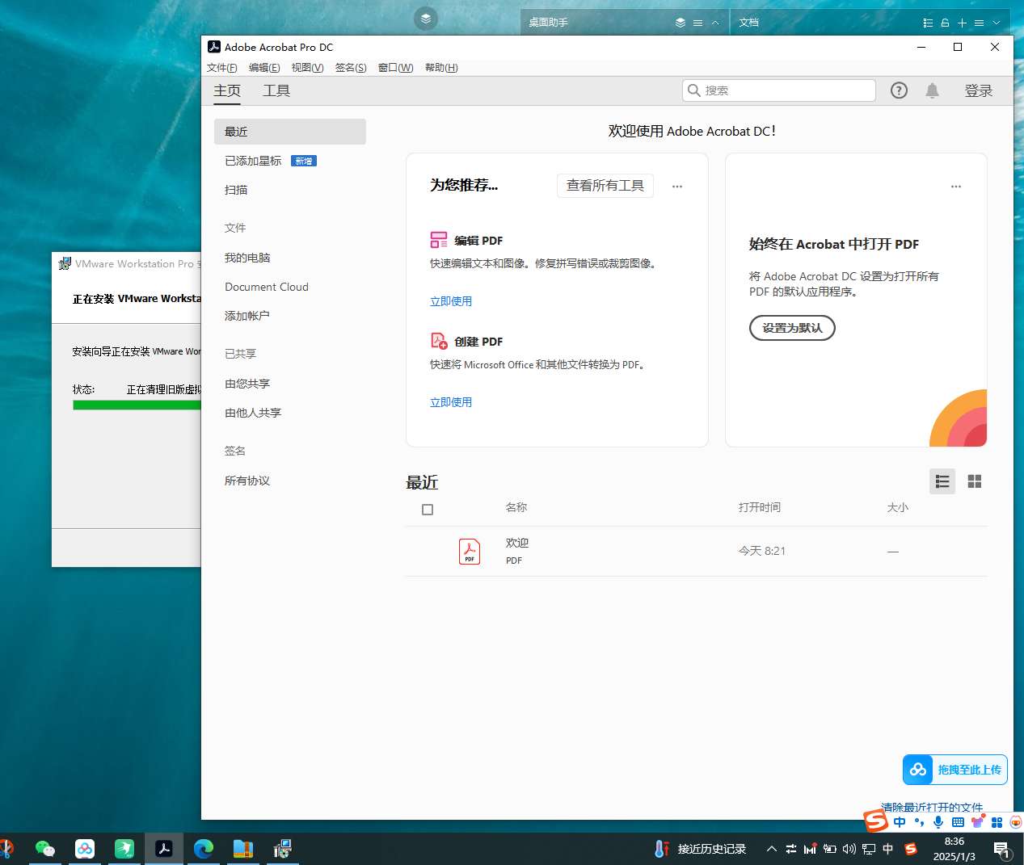Open the 视图 menu
Image resolution: width=1024 pixels, height=865 pixels.
click(307, 68)
